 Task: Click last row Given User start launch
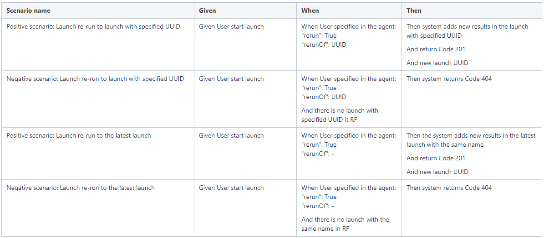(x=231, y=188)
